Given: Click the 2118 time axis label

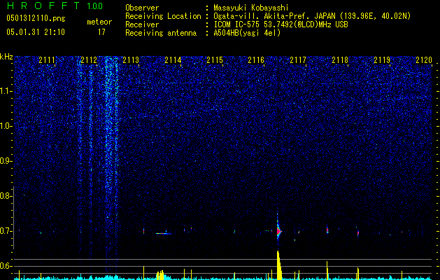Looking at the screenshot, I should (340, 60).
